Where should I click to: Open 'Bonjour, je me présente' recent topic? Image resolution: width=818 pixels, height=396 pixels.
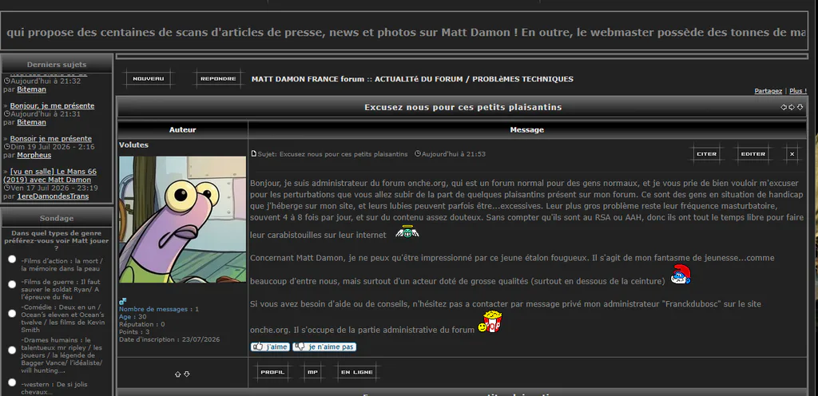(x=52, y=105)
